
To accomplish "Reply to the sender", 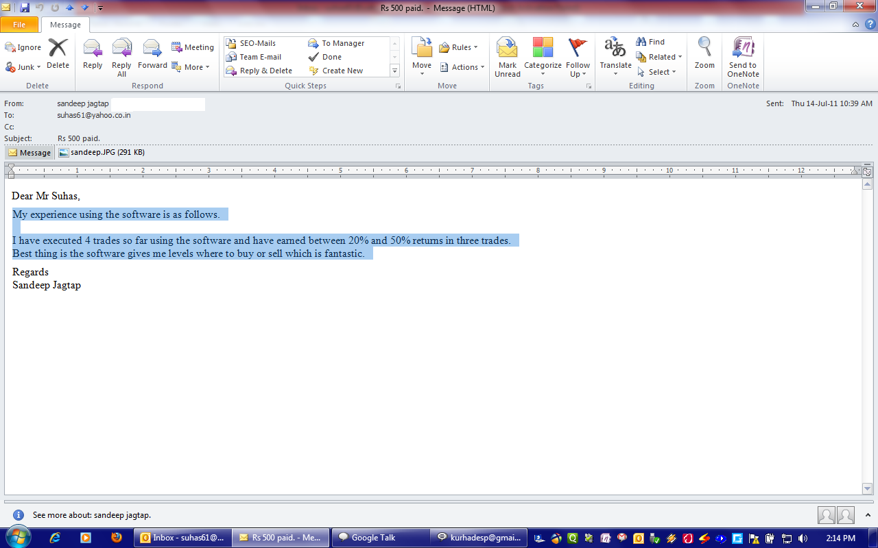I will click(93, 53).
